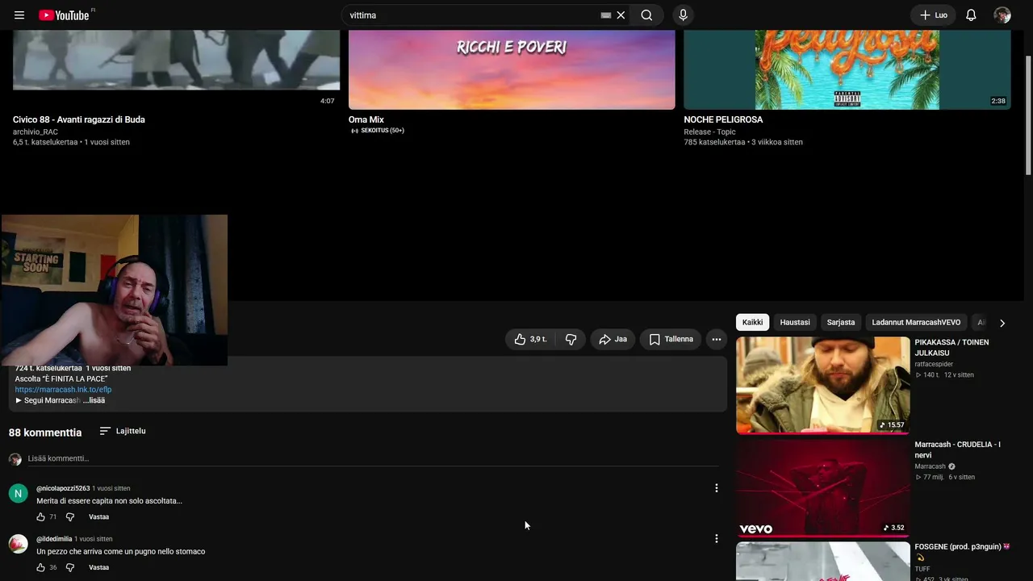Open the nicolapozzi5263 avatar
Image resolution: width=1033 pixels, height=581 pixels.
18,493
